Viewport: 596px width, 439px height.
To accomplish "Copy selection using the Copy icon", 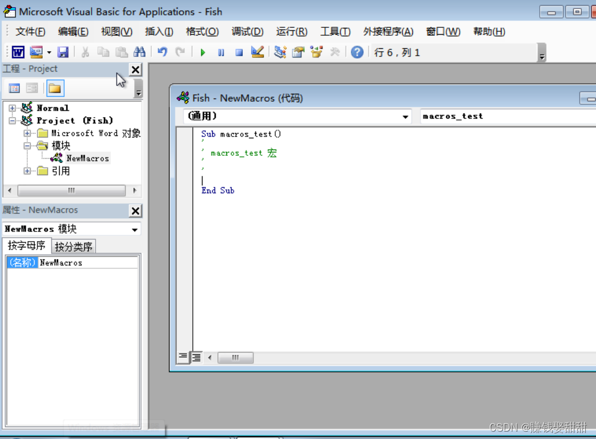I will 103,52.
